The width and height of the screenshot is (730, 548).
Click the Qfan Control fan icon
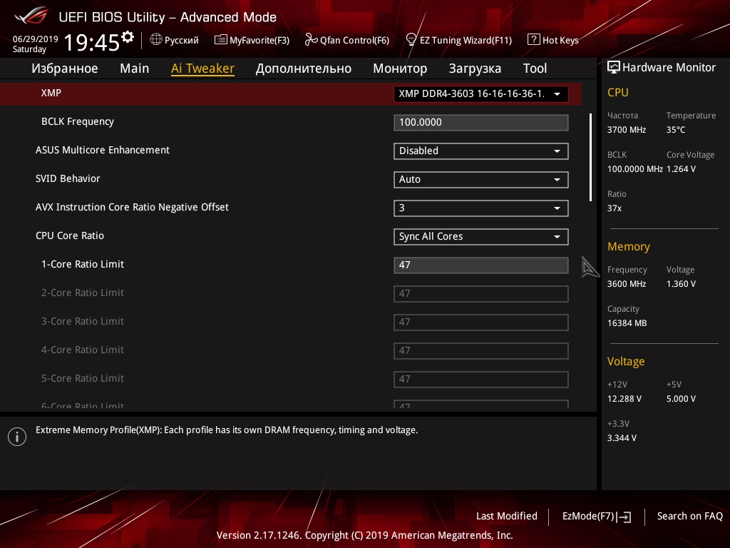tap(311, 40)
